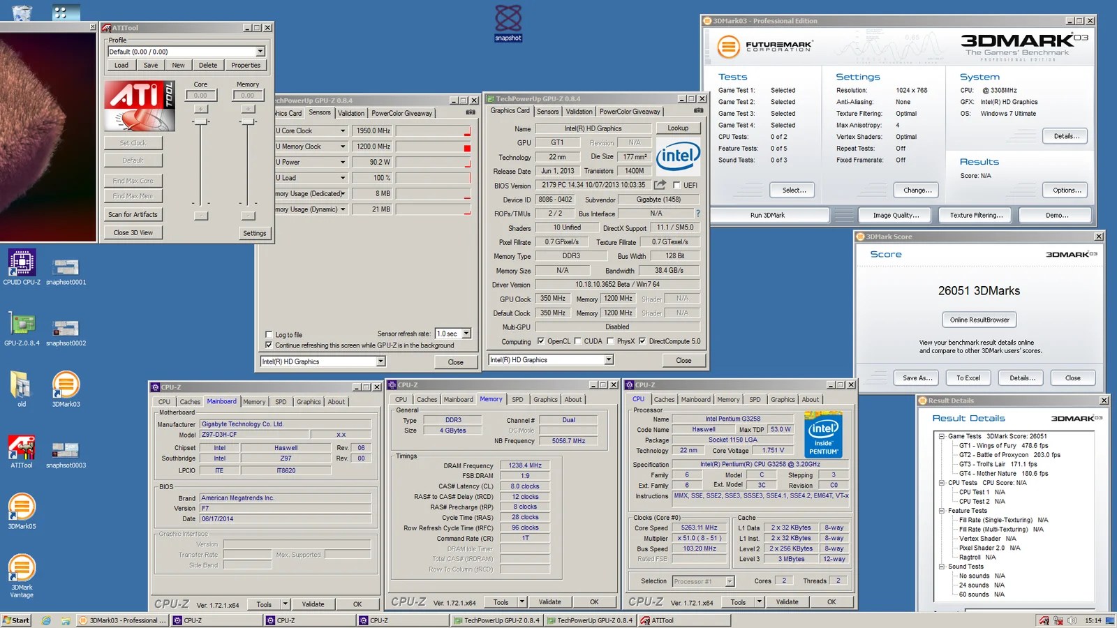Enable the Log to file checkbox in GPU-Z
The image size is (1117, 628).
(269, 334)
